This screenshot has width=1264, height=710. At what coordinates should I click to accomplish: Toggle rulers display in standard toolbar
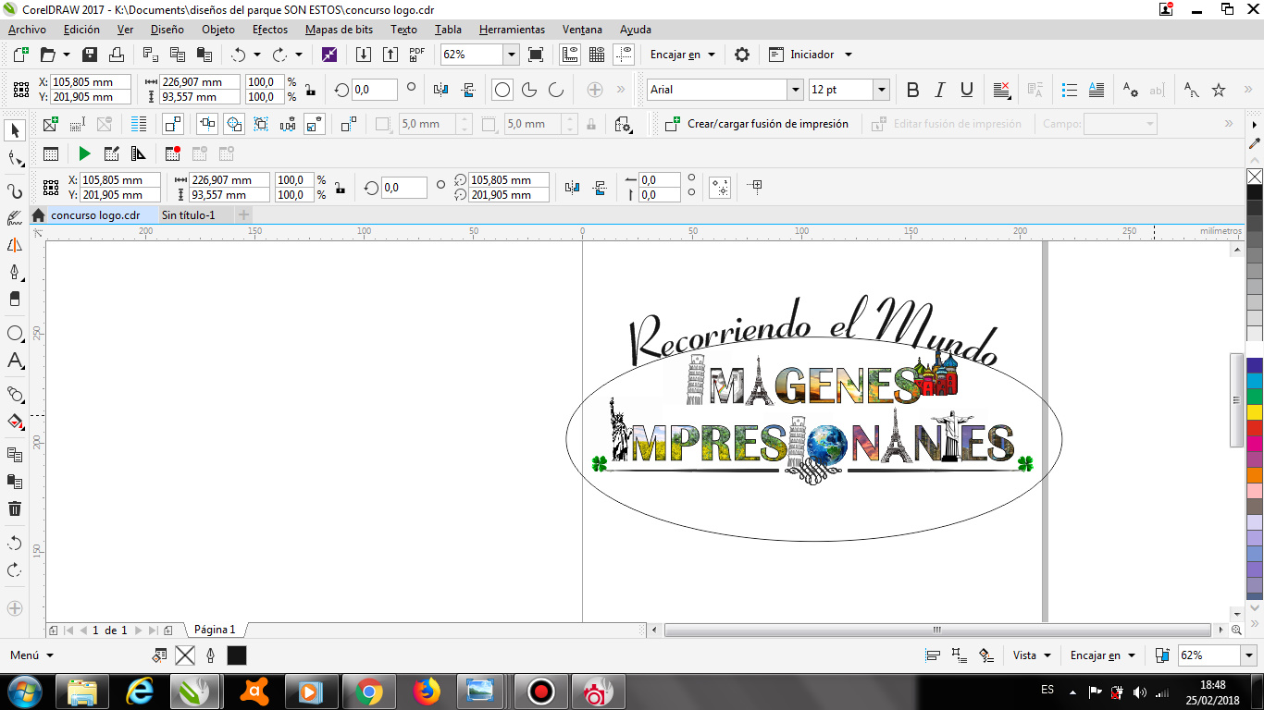[x=570, y=55]
